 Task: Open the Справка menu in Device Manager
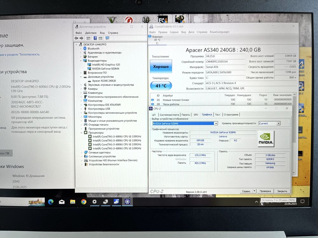click(x=113, y=33)
